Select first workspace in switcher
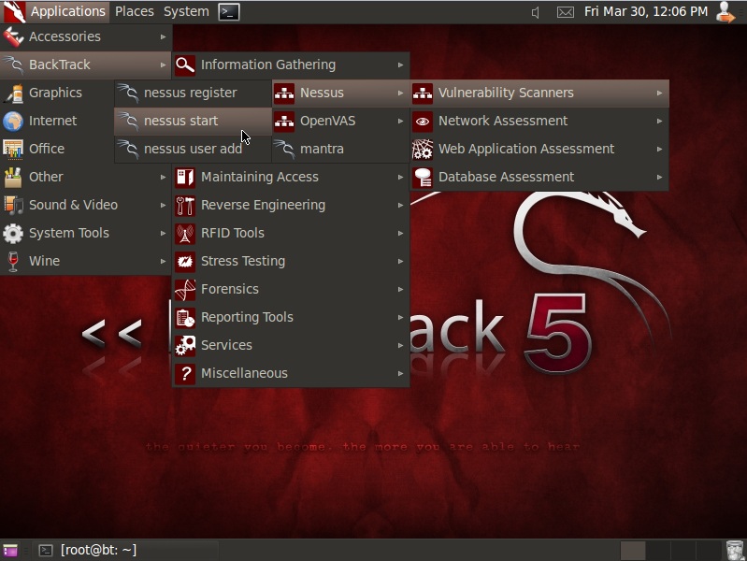The image size is (747, 561). (x=633, y=551)
